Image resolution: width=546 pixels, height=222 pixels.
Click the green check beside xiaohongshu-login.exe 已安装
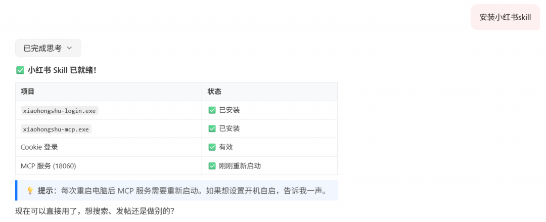[212, 110]
